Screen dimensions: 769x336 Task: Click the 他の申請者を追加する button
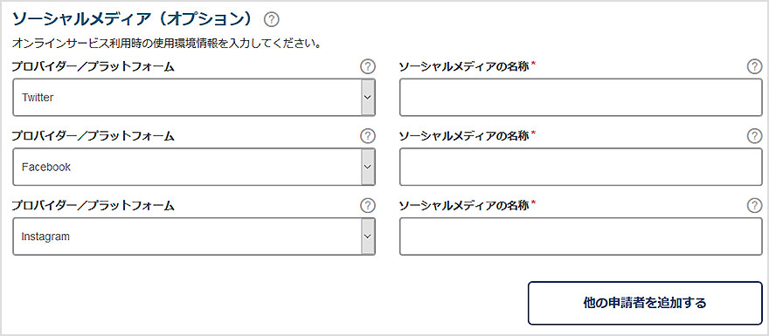(645, 303)
